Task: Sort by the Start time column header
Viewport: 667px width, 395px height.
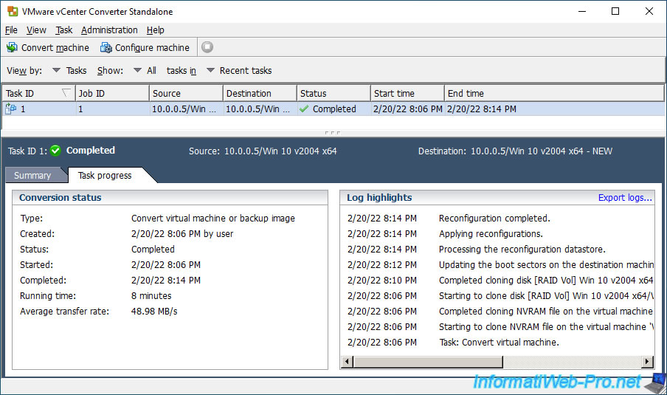Action: [x=407, y=93]
